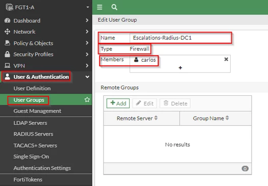Click the Remote Groups heading
This screenshot has width=268, height=186.
(x=119, y=88)
